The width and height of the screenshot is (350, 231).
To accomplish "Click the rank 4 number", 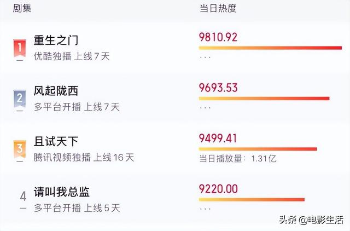I will coord(22,196).
